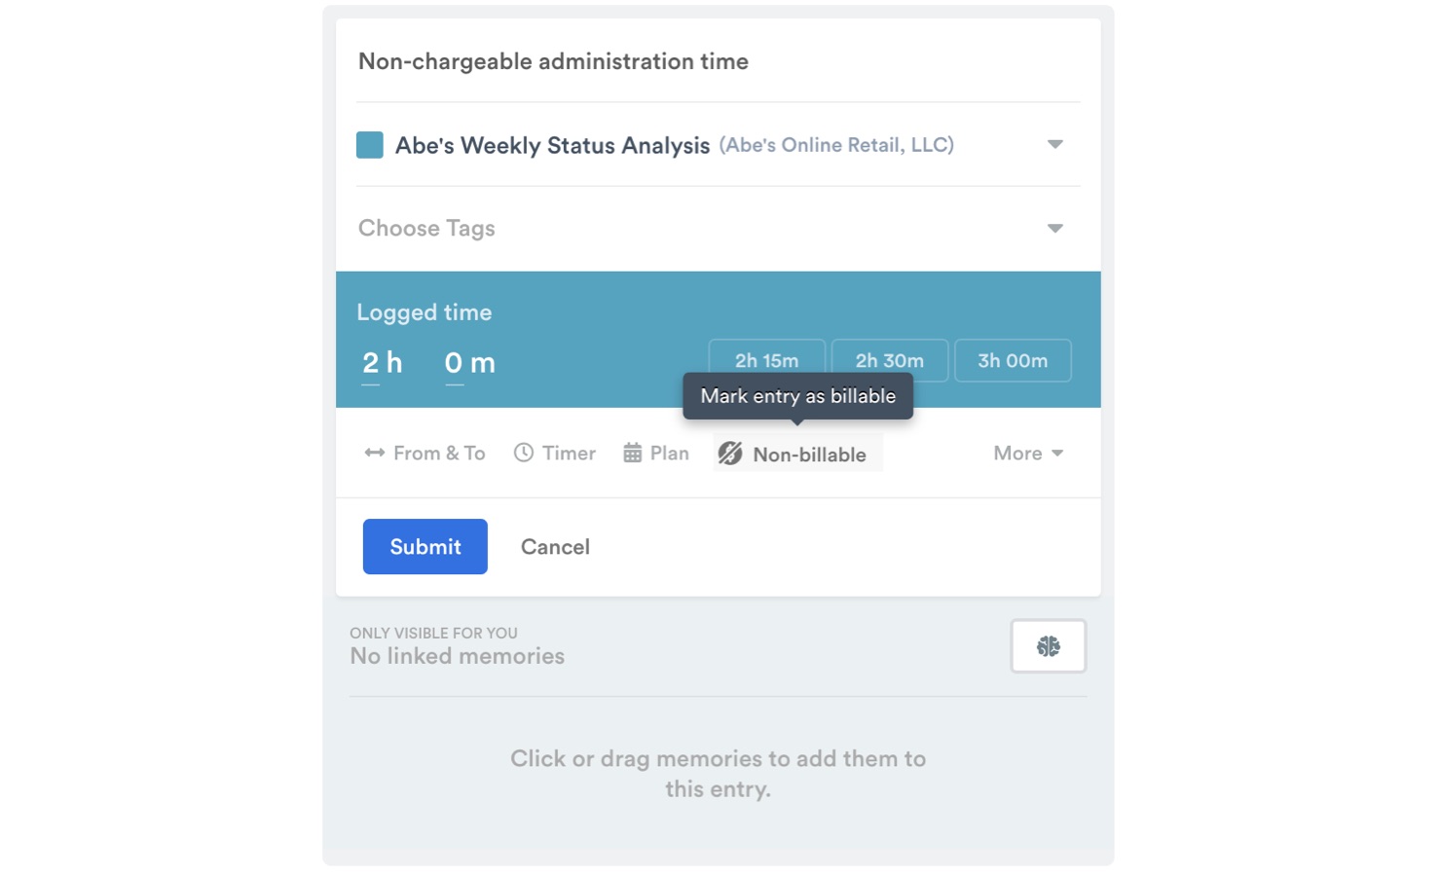
Task: Click the From & To arrows icon
Action: [x=374, y=453]
